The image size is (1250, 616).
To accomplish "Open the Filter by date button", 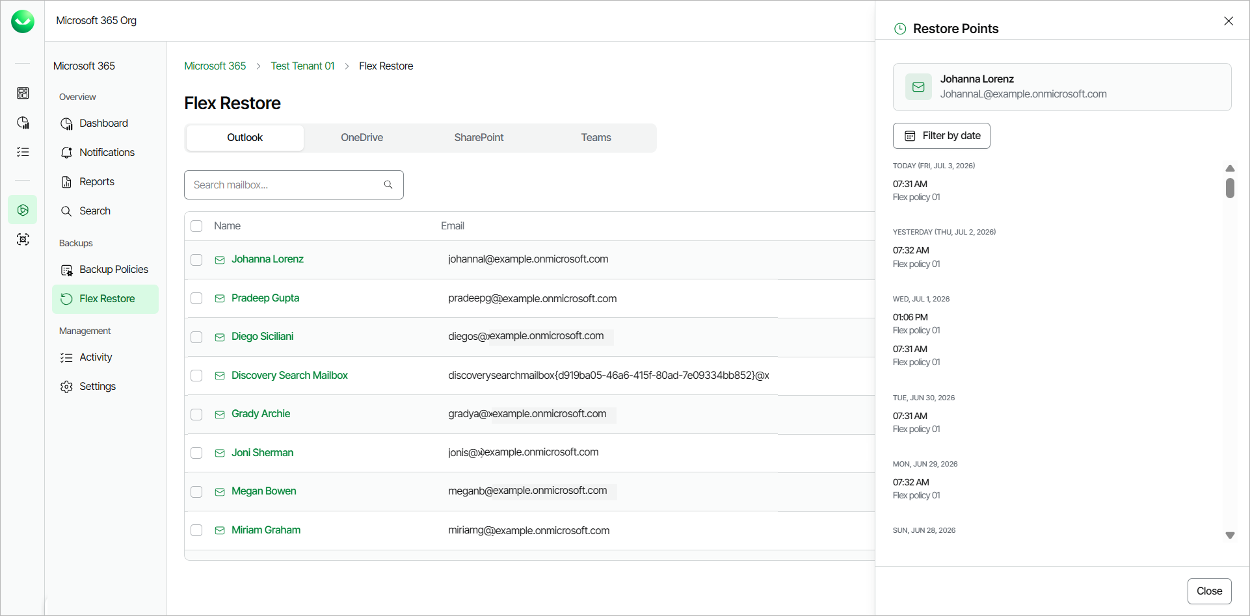I will pyautogui.click(x=942, y=136).
